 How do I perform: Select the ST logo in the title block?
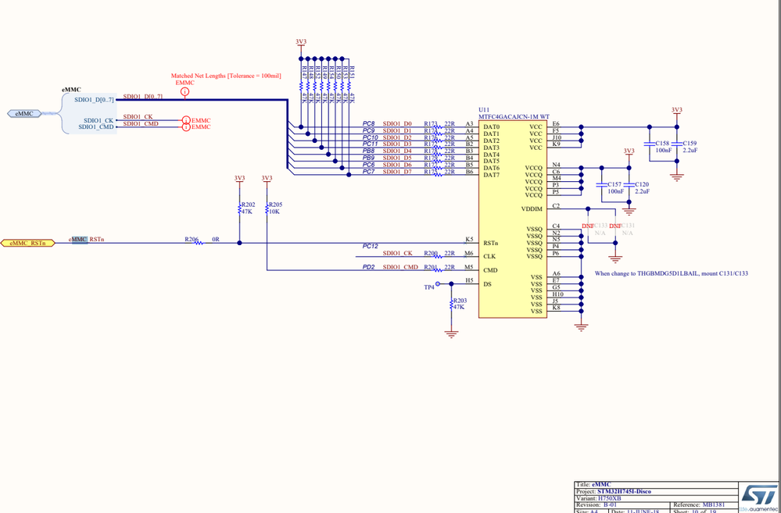pyautogui.click(x=758, y=496)
